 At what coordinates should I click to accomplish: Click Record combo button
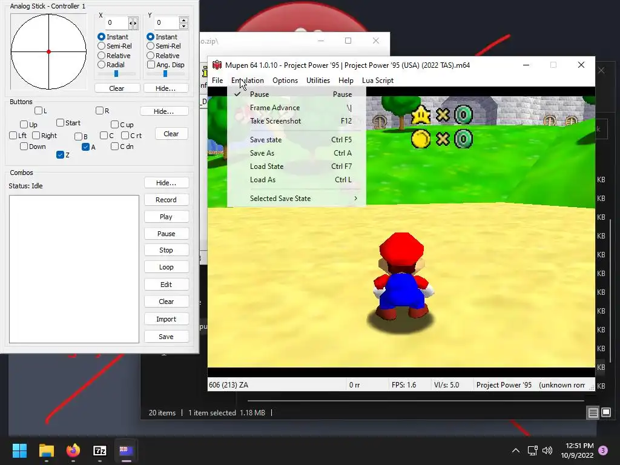pyautogui.click(x=166, y=200)
